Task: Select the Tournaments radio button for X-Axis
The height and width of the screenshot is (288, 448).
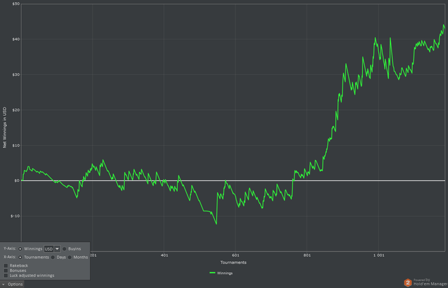Action: [x=20, y=257]
